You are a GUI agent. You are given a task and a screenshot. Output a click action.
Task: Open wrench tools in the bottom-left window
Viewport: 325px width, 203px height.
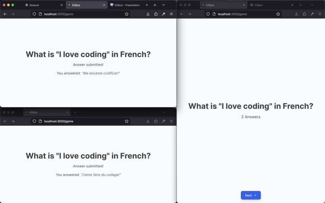164,121
